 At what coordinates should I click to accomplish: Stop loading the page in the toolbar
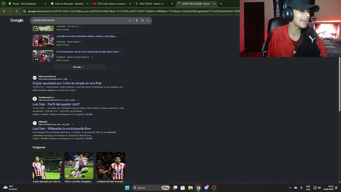pos(17,11)
